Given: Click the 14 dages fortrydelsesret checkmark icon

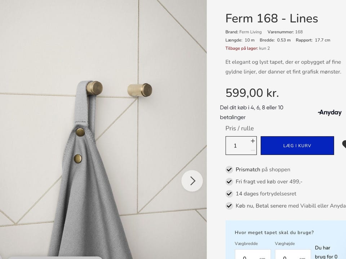Looking at the screenshot, I should pyautogui.click(x=229, y=194).
